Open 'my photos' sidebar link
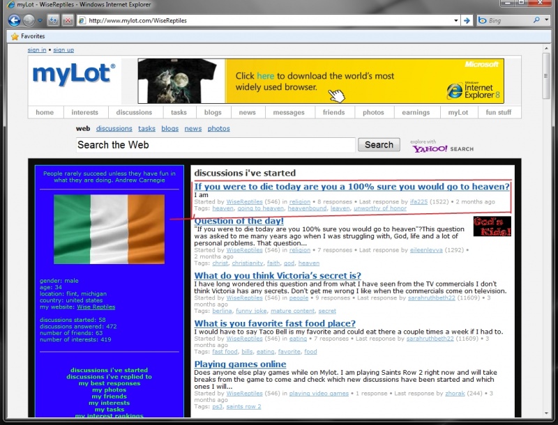 coord(110,390)
